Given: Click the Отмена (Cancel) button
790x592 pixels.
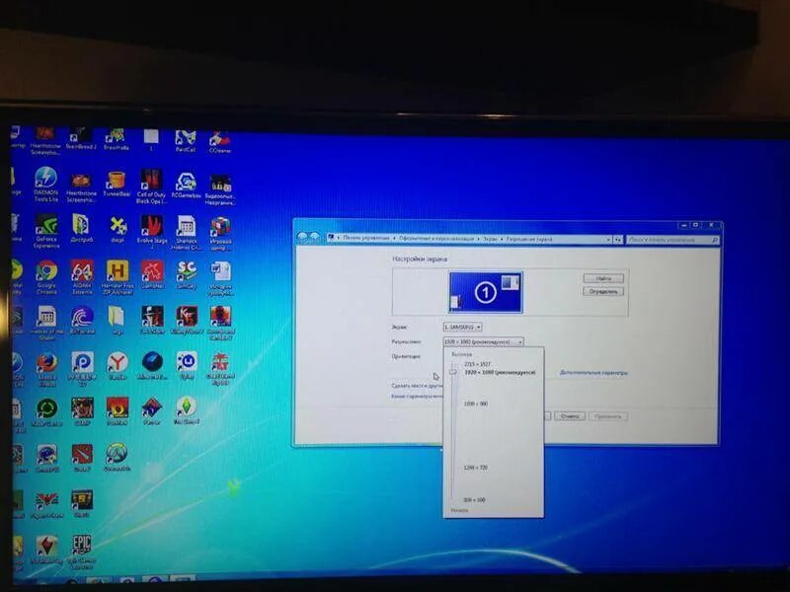Looking at the screenshot, I should 570,415.
